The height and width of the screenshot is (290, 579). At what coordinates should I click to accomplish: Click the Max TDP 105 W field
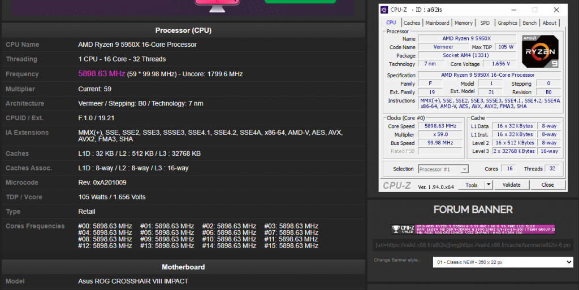point(505,47)
